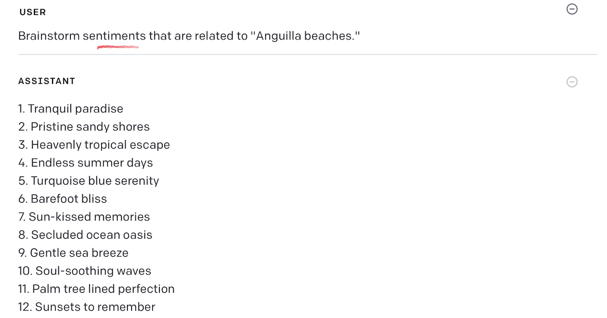Click the underlined word "sentiments"
The height and width of the screenshot is (318, 607).
click(114, 36)
